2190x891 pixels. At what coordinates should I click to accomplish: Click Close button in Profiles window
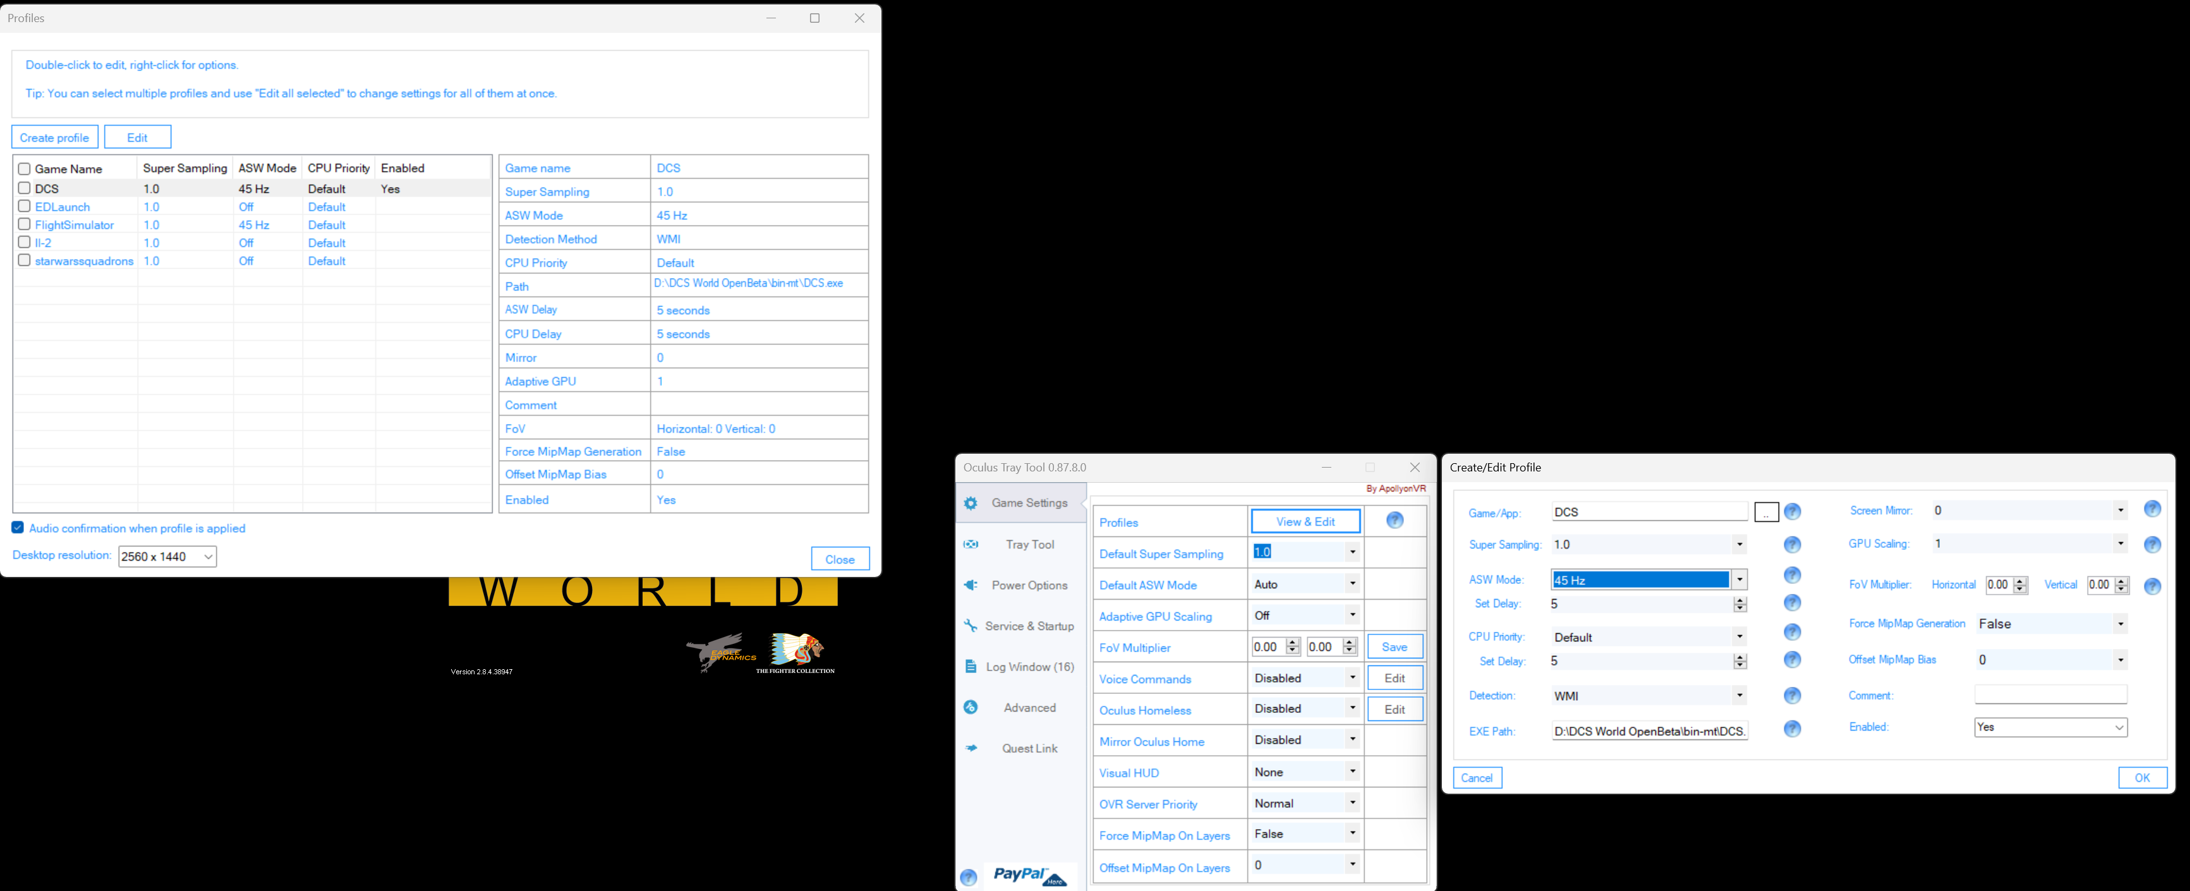[x=840, y=559]
